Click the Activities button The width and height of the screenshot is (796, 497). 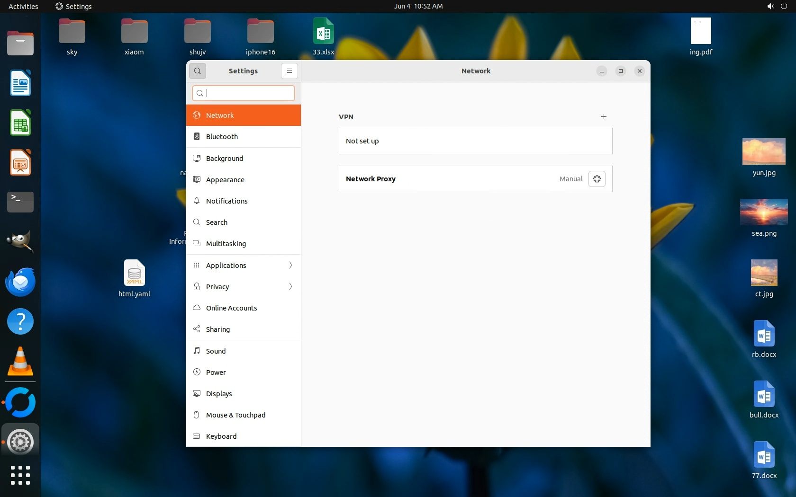click(23, 6)
